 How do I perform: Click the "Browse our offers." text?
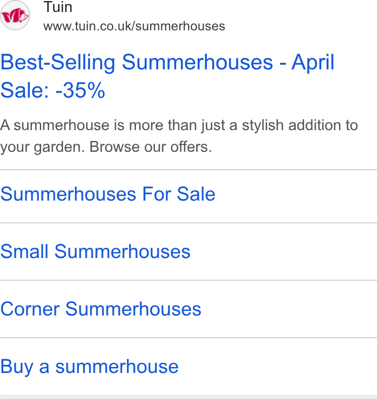point(151,147)
